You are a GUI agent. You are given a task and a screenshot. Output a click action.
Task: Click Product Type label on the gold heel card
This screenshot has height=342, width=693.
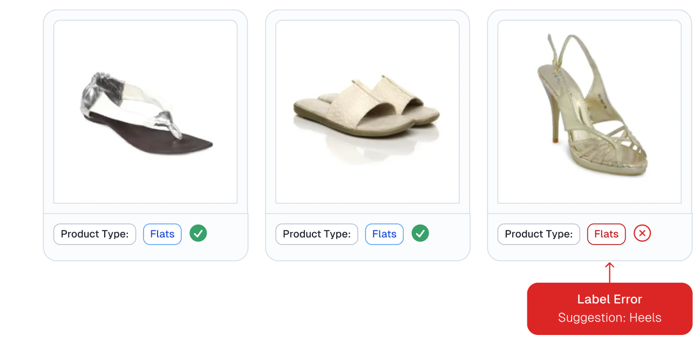click(x=539, y=234)
